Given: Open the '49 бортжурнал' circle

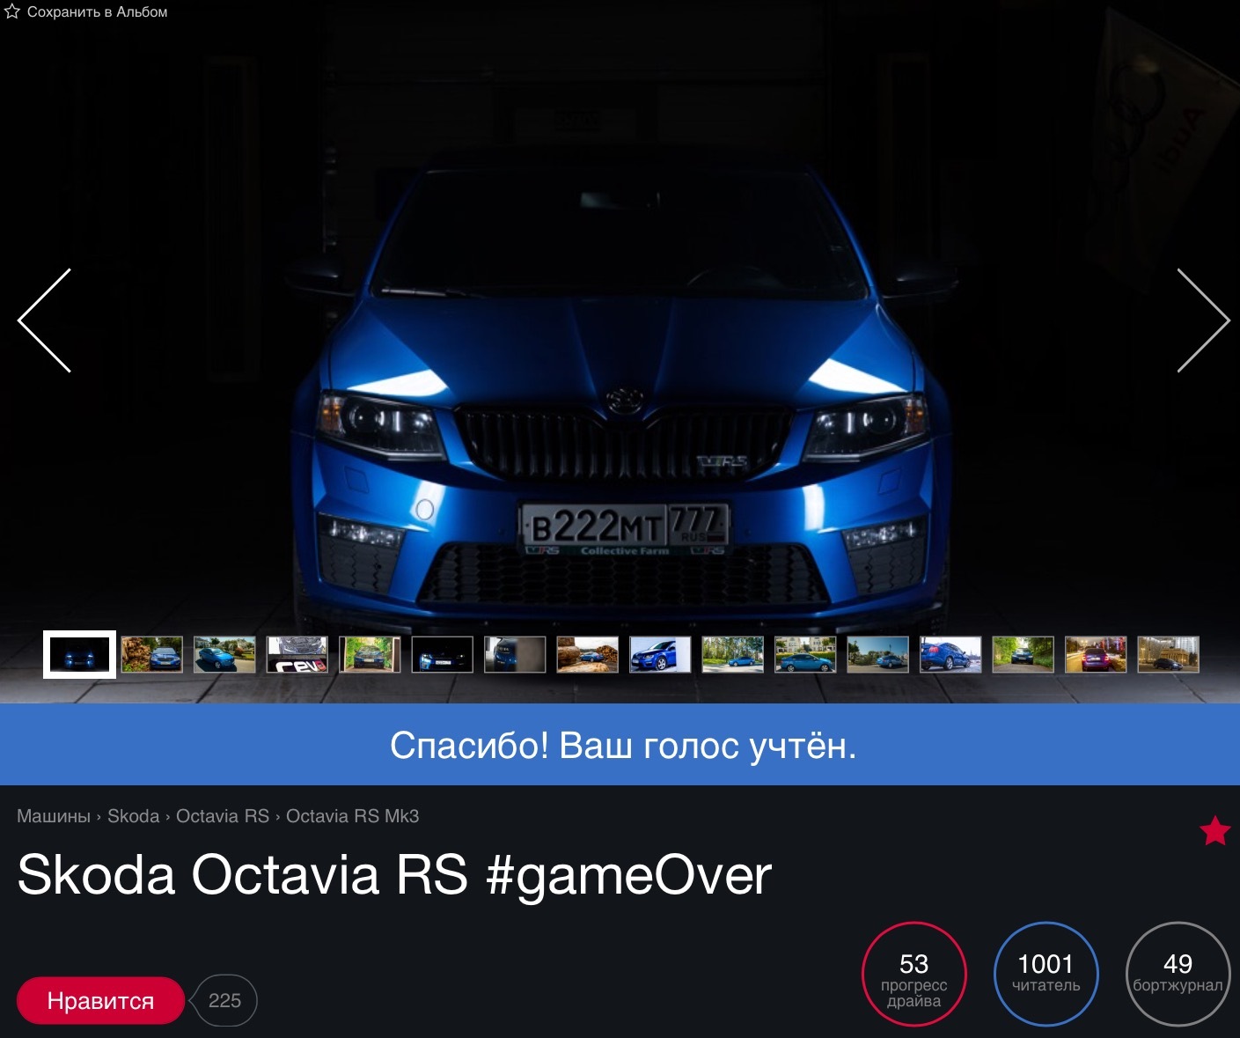Looking at the screenshot, I should [x=1178, y=975].
